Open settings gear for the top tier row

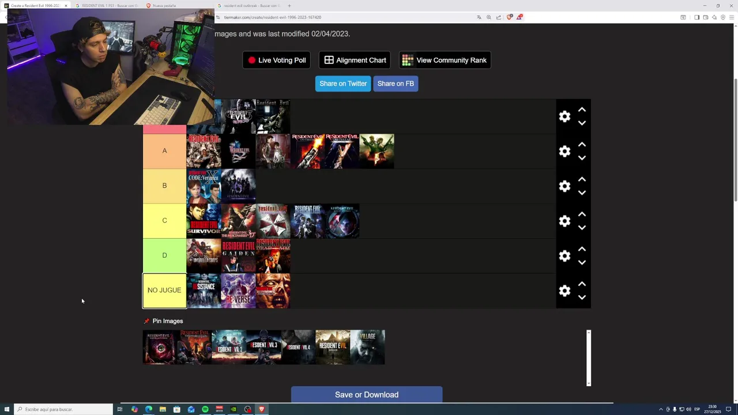[564, 116]
